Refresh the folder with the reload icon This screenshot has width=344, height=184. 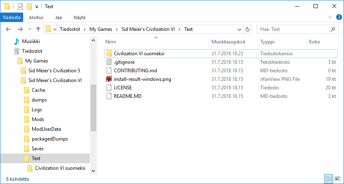248,29
